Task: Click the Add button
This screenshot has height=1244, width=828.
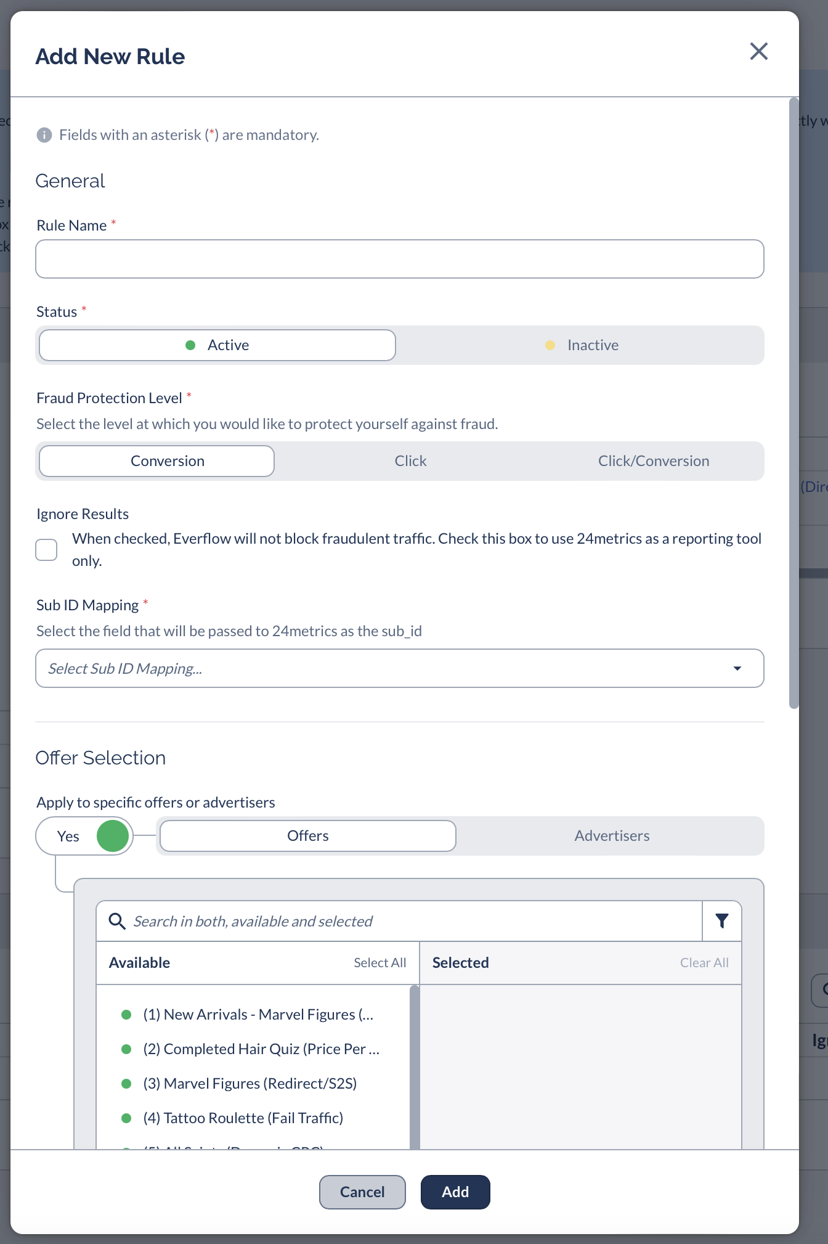Action: click(455, 1192)
